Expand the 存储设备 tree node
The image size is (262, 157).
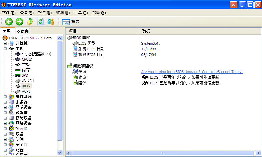tap(5, 118)
